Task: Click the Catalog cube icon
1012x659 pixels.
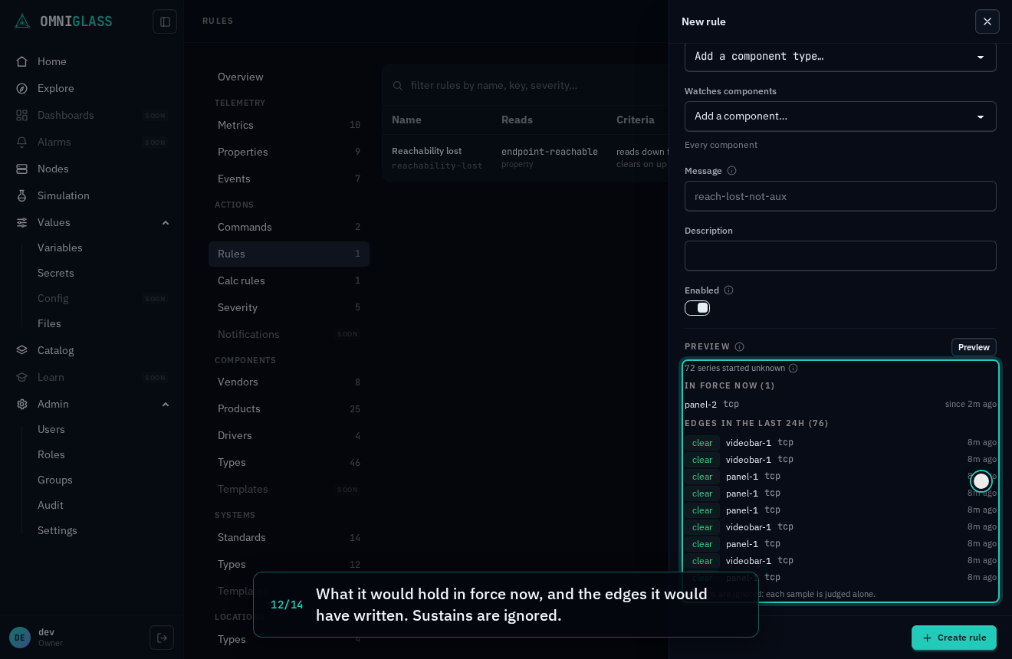Action: (x=22, y=350)
